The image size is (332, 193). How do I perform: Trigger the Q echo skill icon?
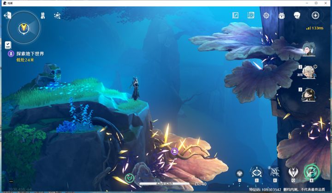coord(293,173)
